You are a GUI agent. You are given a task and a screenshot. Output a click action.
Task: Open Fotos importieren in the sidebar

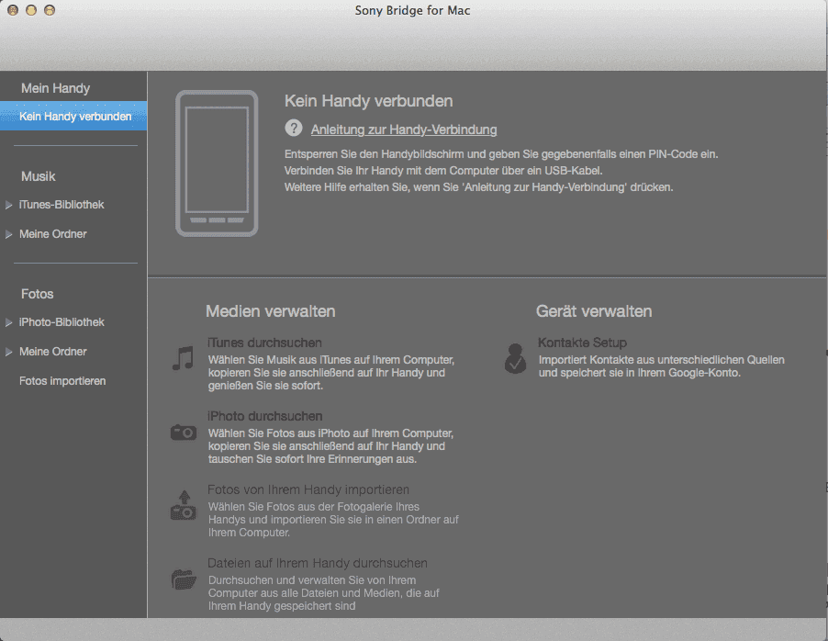tap(62, 380)
